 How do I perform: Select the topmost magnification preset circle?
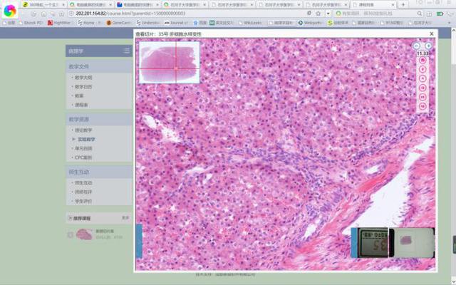point(423,61)
